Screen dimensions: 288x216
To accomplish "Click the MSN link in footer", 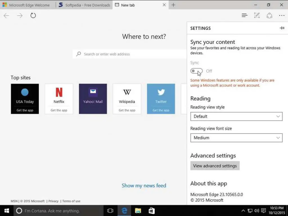I will pyautogui.click(x=14, y=201).
